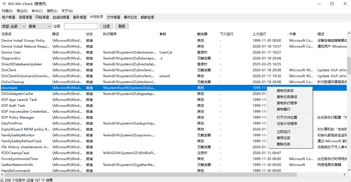Click the 过滤 text input field
The width and height of the screenshot is (351, 182).
click(x=81, y=26)
